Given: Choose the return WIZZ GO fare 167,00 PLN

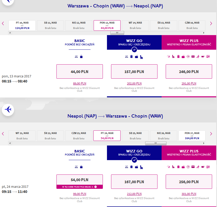Looking at the screenshot, I should pos(134,182).
